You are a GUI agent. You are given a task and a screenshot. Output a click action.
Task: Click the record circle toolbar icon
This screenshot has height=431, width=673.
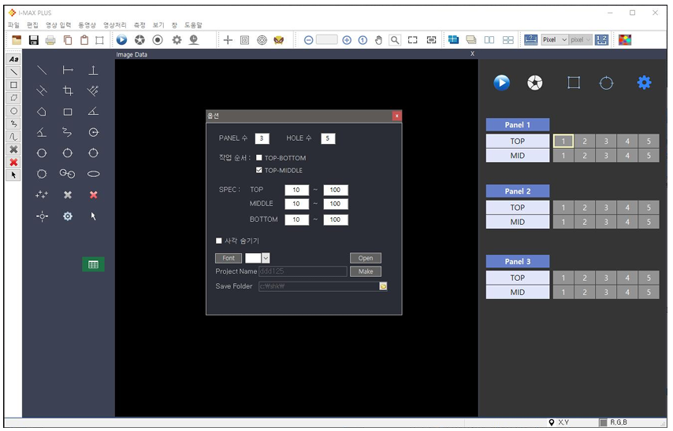(x=158, y=40)
